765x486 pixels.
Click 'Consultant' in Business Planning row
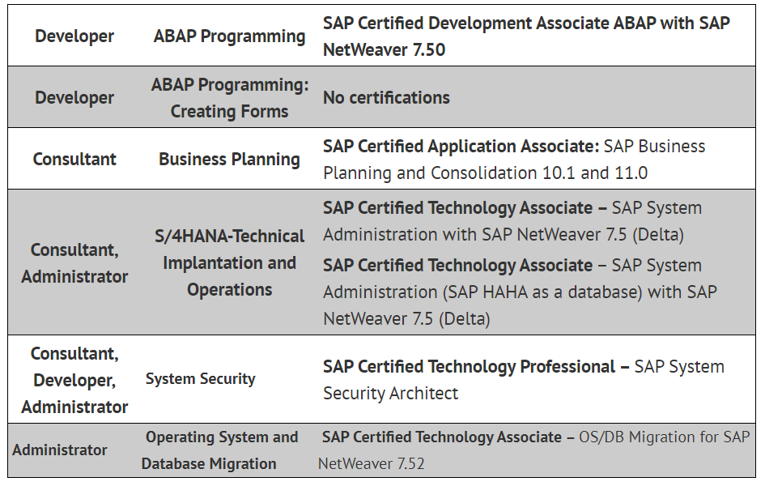74,159
